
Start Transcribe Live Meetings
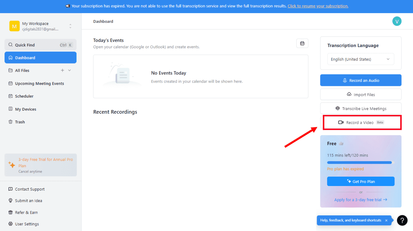point(360,109)
